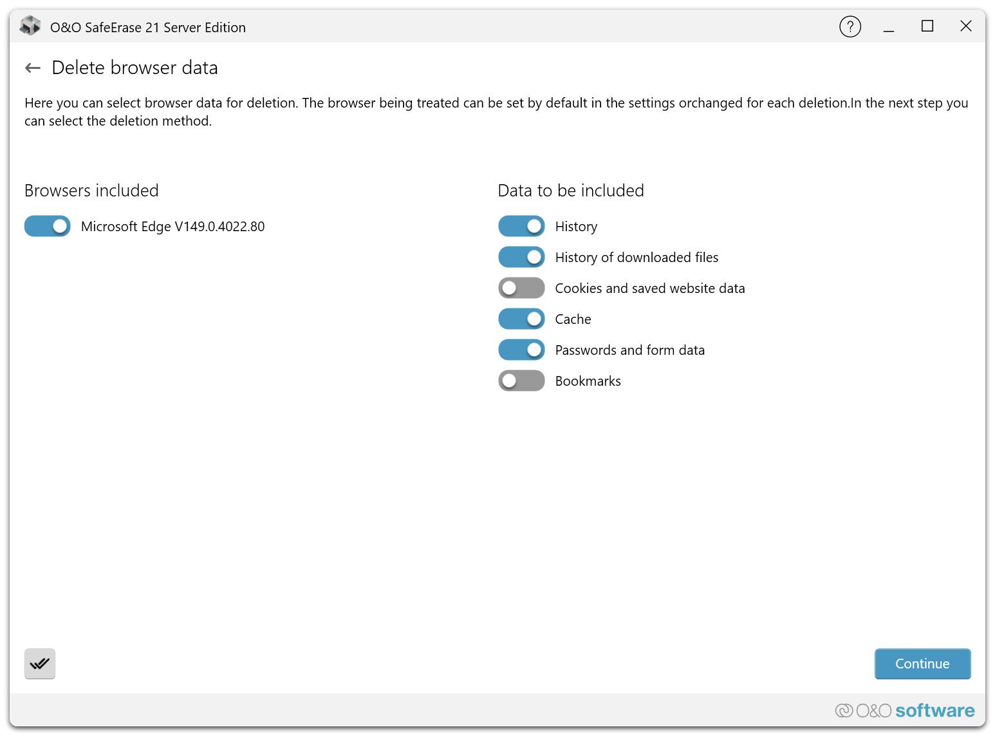
Task: Click the O&O SafeErase app icon
Action: (30, 26)
